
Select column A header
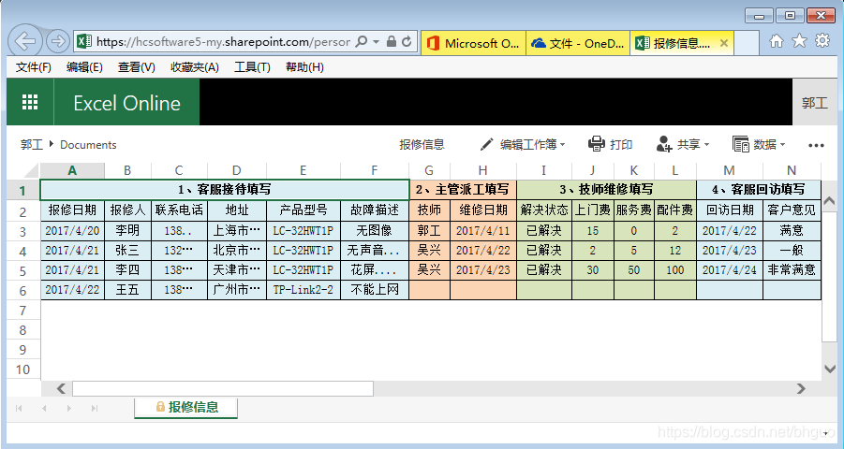click(x=72, y=170)
